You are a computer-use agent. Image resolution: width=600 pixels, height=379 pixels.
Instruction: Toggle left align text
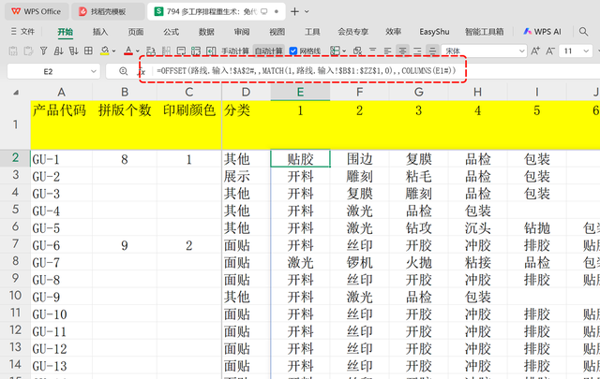[x=387, y=51]
